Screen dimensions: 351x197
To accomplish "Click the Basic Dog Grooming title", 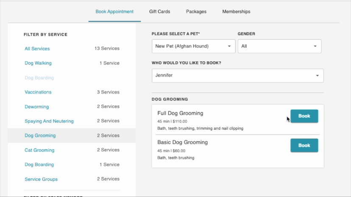I will click(182, 142).
